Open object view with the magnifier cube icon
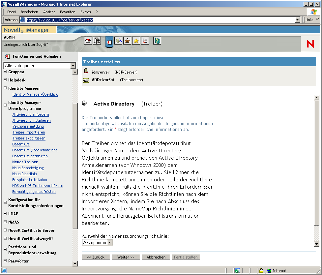This screenshot has height=275, width=322. tap(118, 40)
